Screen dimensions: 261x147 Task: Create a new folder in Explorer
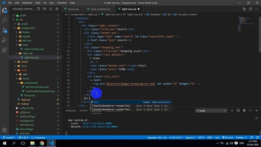tap(44, 9)
